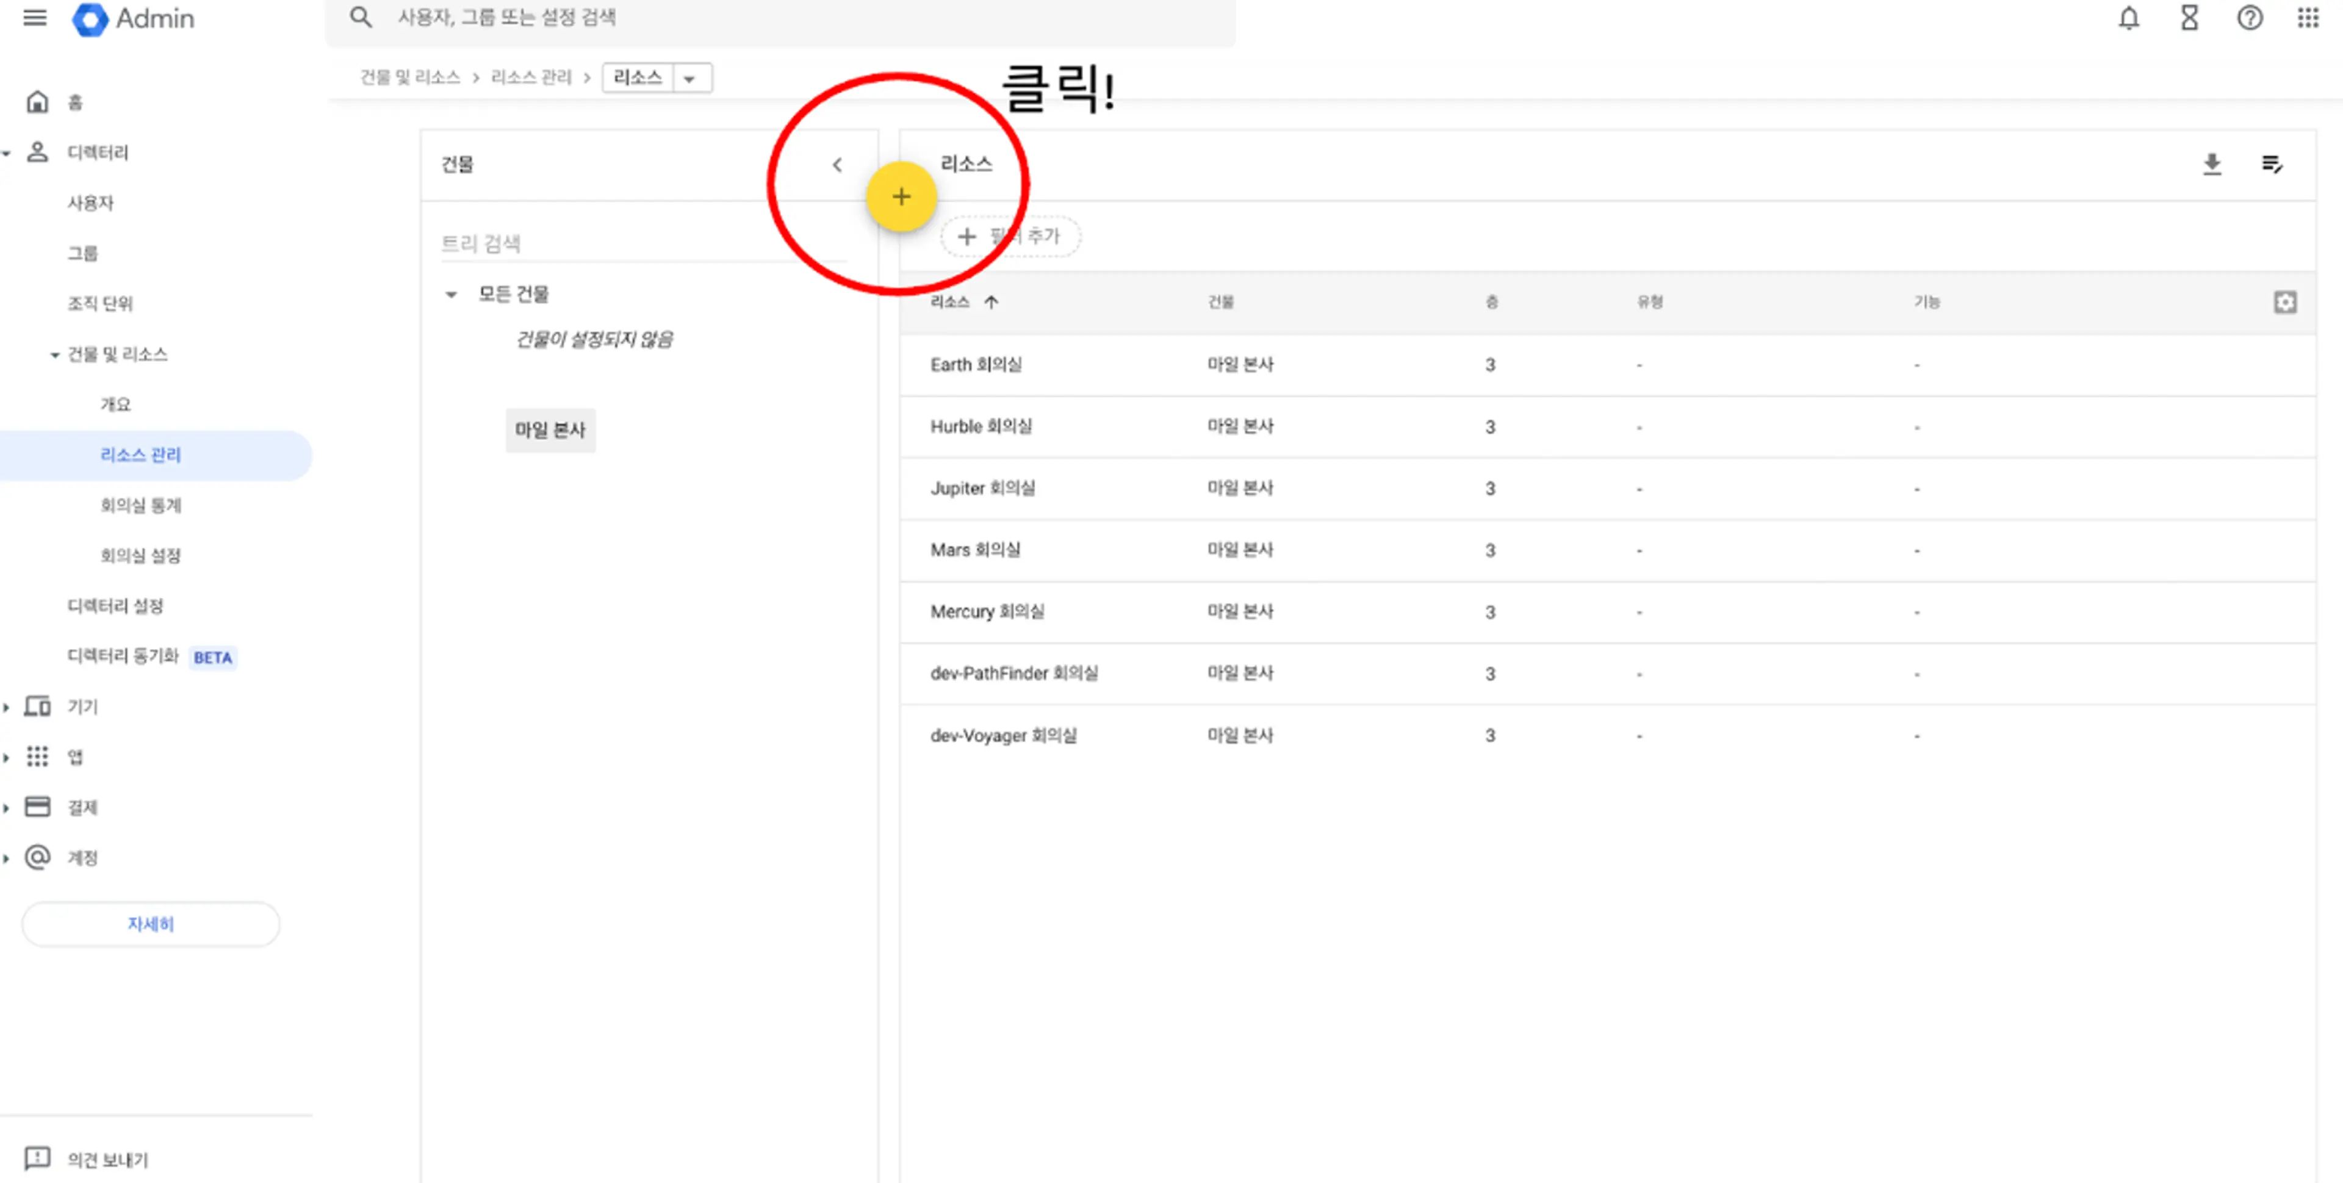The image size is (2343, 1183).
Task: Collapse the 디렉터리 sidebar section
Action: click(6, 153)
